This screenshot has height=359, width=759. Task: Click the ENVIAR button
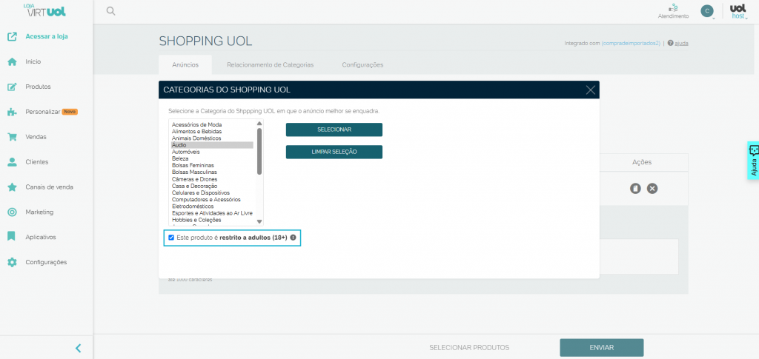pyautogui.click(x=602, y=347)
